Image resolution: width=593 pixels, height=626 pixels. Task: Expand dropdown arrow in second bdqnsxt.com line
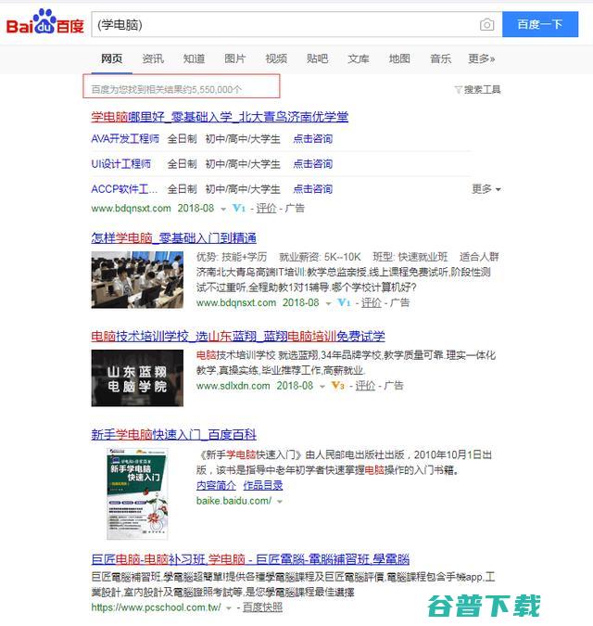(328, 303)
